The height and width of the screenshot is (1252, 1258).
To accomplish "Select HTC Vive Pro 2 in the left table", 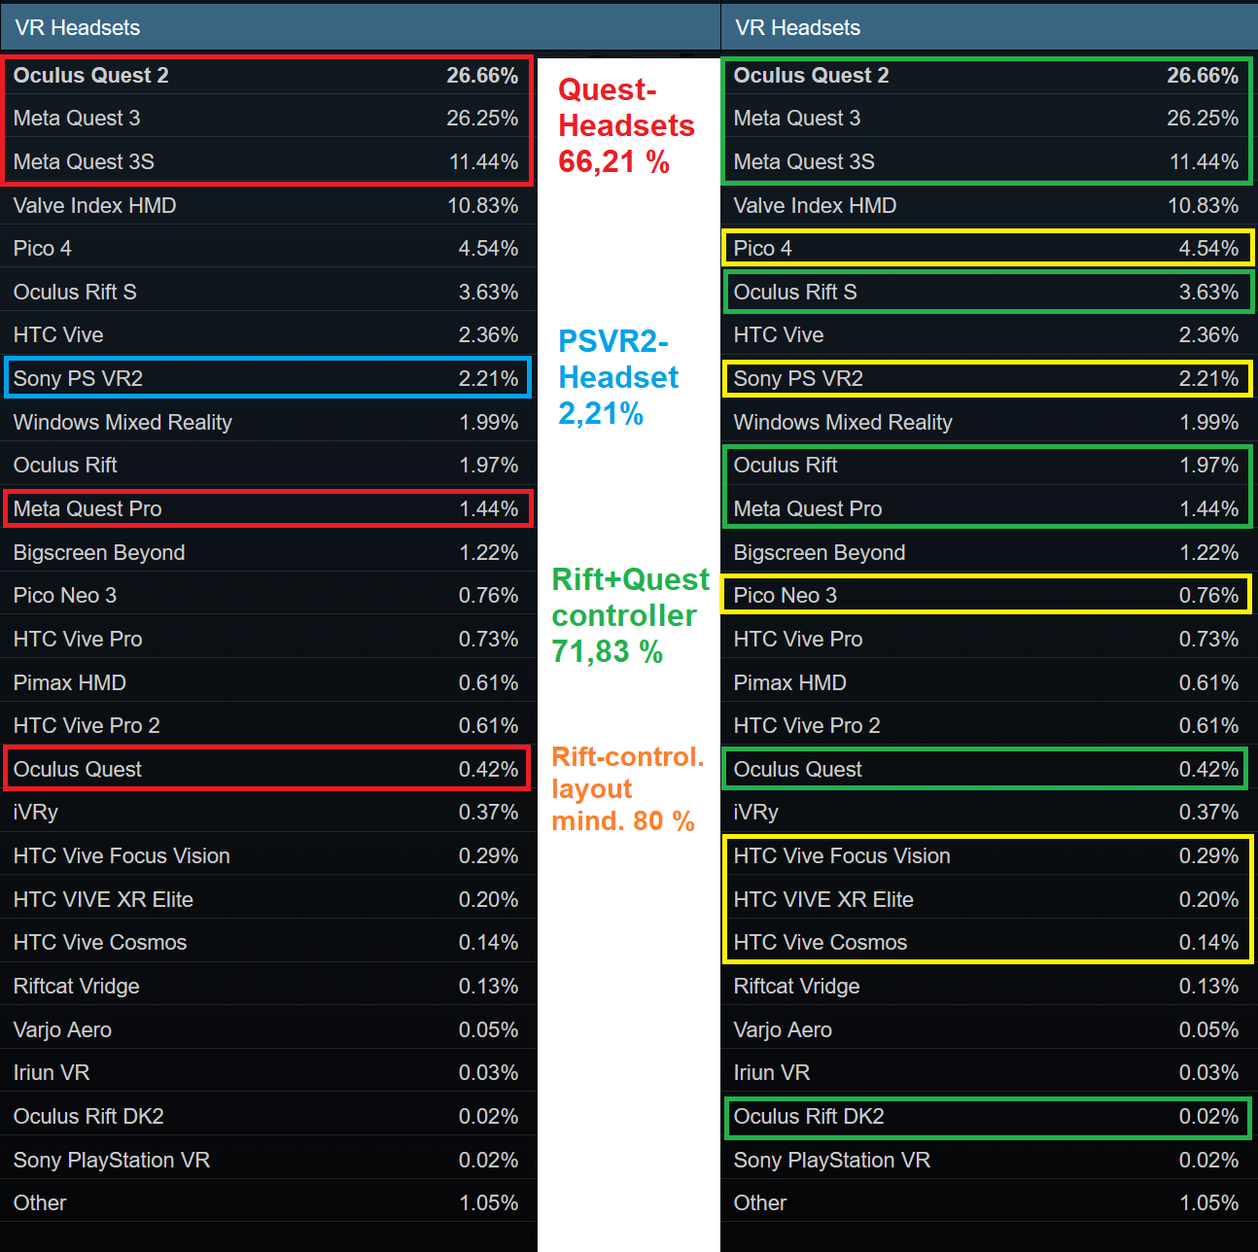I will click(x=268, y=725).
